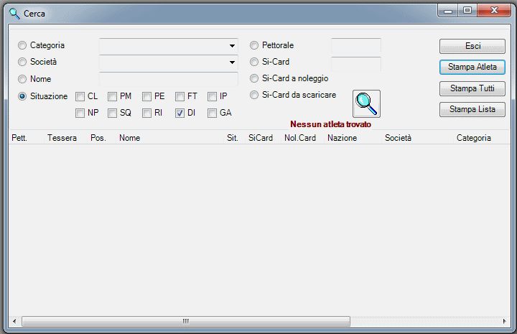Screen dimensions: 517x334
Task: Tick the PE checkbox
Action: tap(146, 96)
